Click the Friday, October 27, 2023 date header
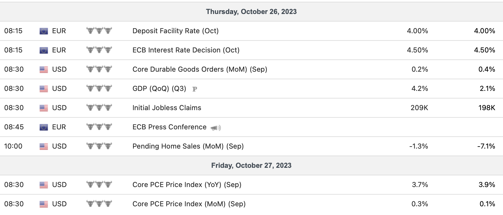503x215 pixels. [251, 165]
